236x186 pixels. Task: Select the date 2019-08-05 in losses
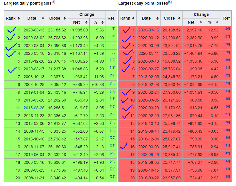tap(149, 162)
